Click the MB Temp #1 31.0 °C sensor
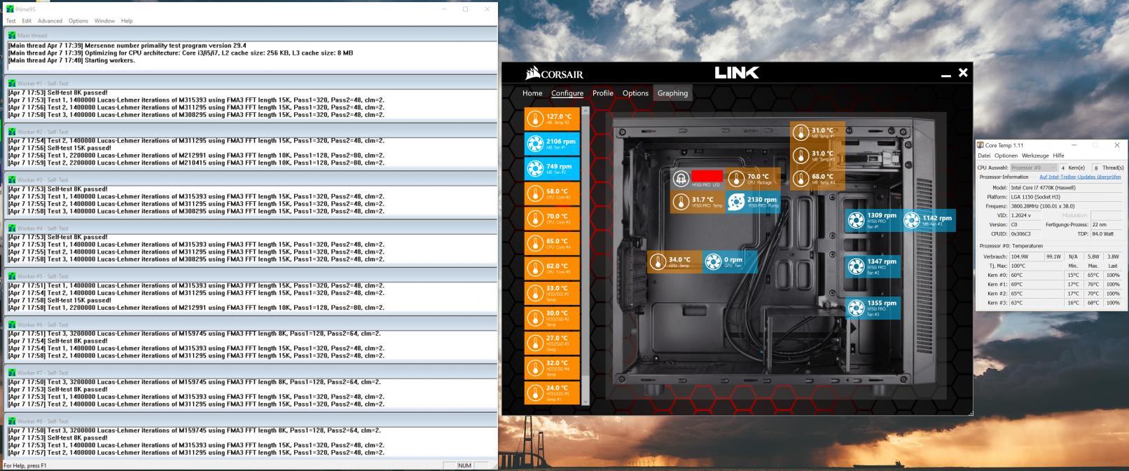This screenshot has width=1129, height=471. coord(818,133)
